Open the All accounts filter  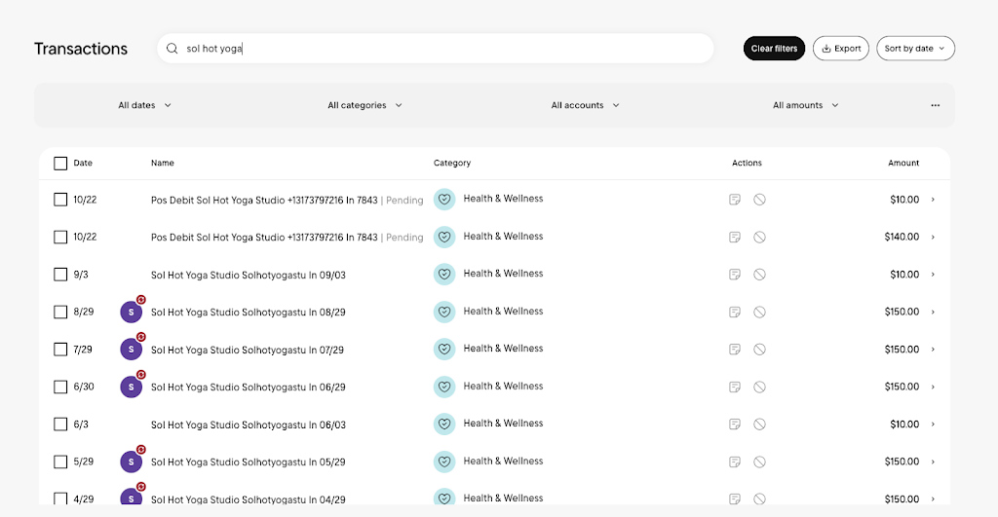click(585, 105)
